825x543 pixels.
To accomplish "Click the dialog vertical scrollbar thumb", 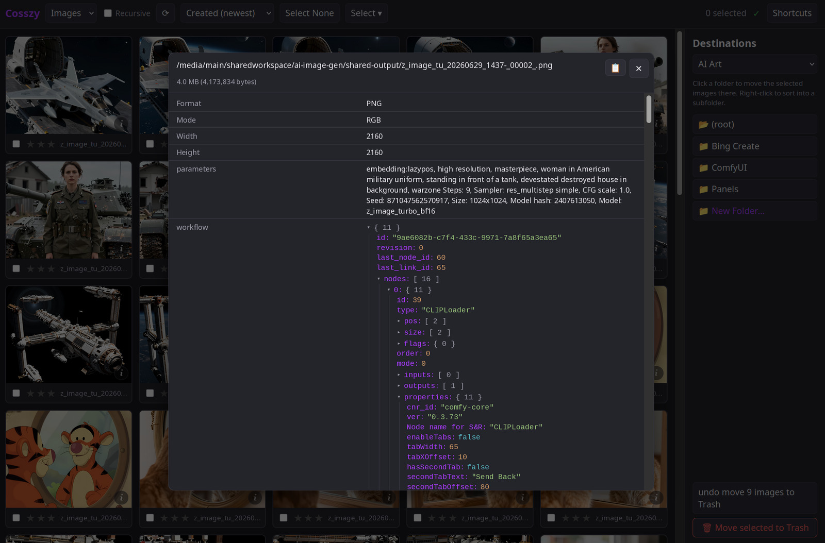I will tap(649, 109).
